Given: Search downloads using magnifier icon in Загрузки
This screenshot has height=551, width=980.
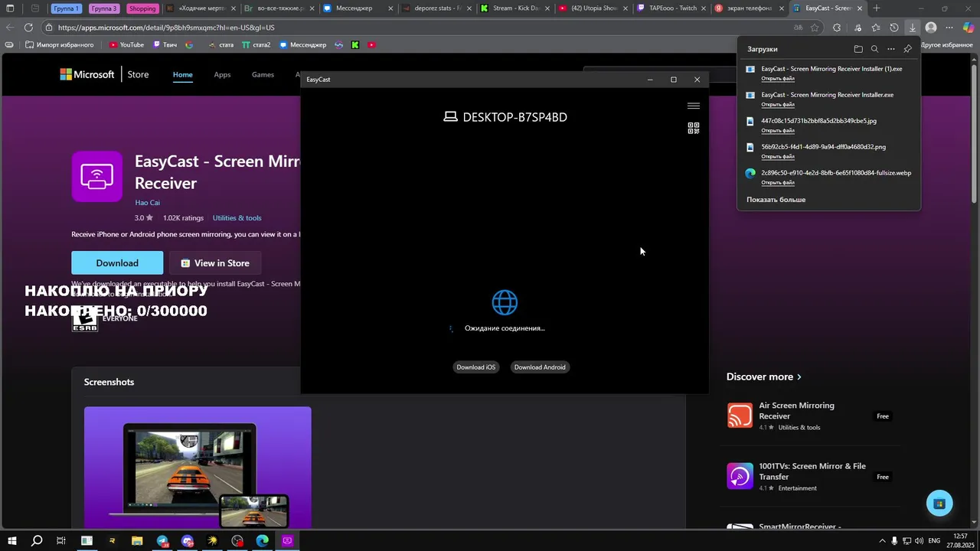Looking at the screenshot, I should click(874, 49).
